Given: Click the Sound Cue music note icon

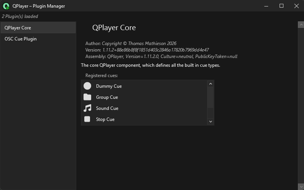Looking at the screenshot, I should (87, 108).
